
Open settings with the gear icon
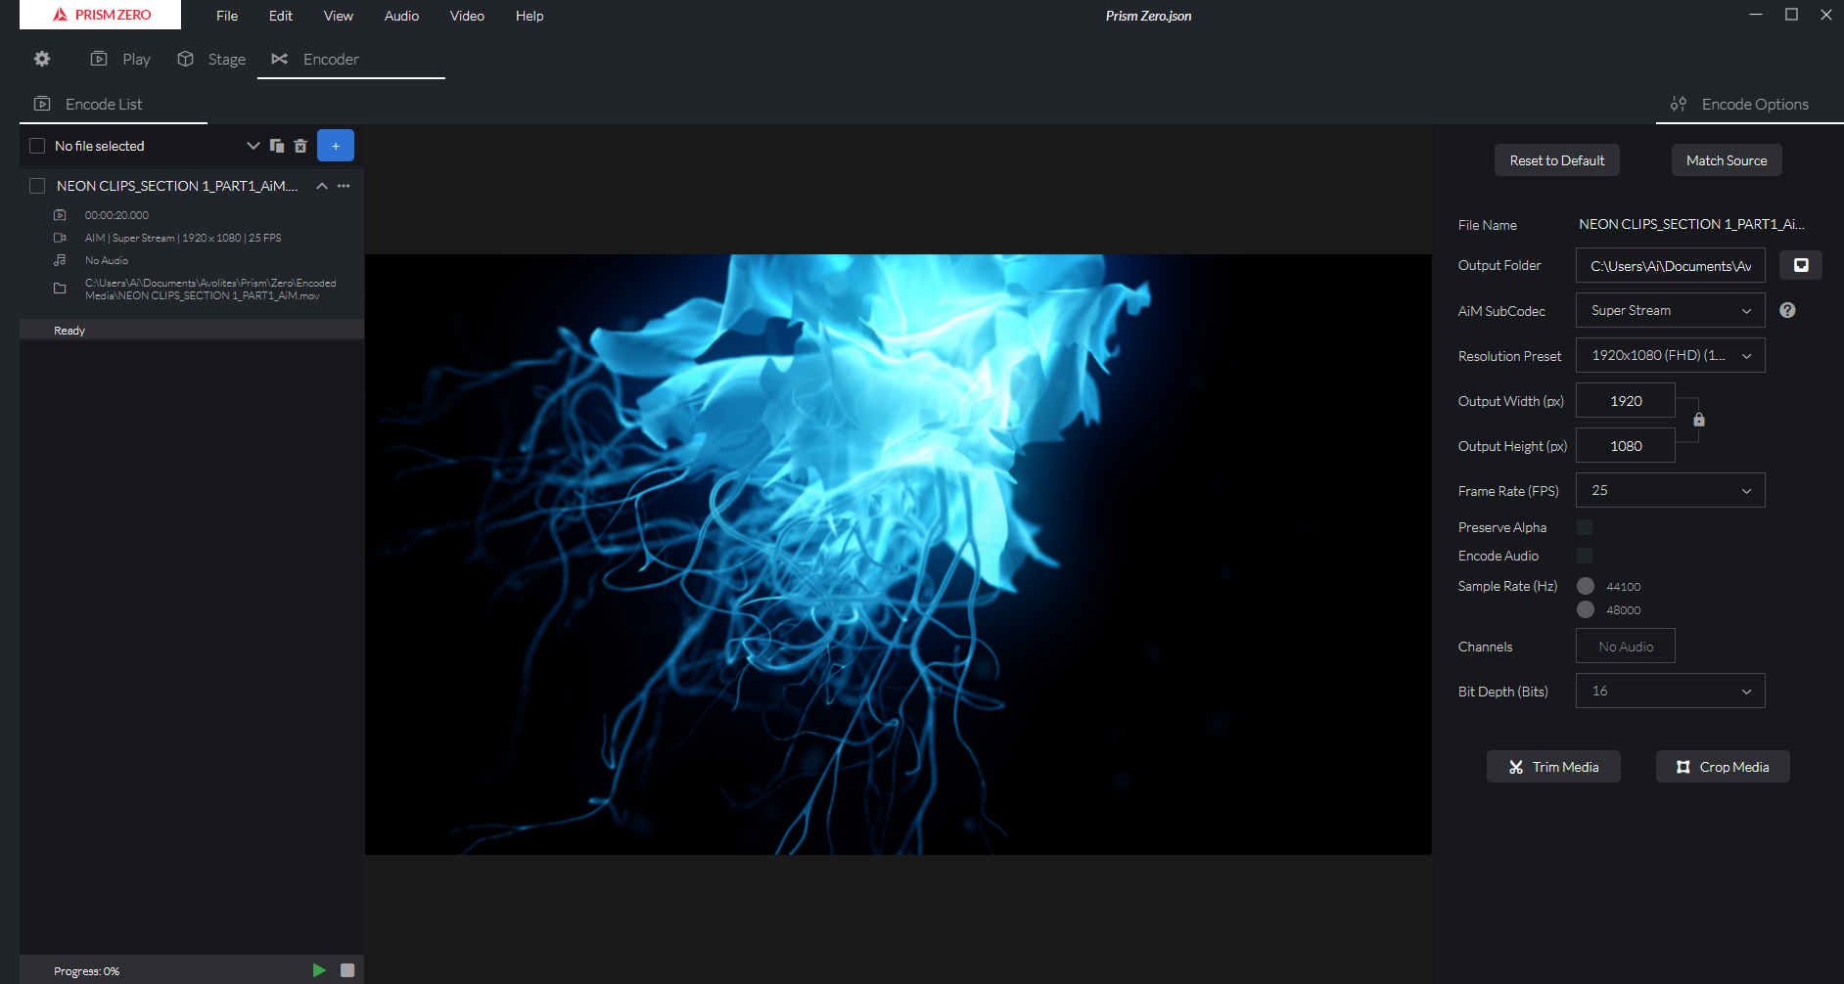pos(42,59)
